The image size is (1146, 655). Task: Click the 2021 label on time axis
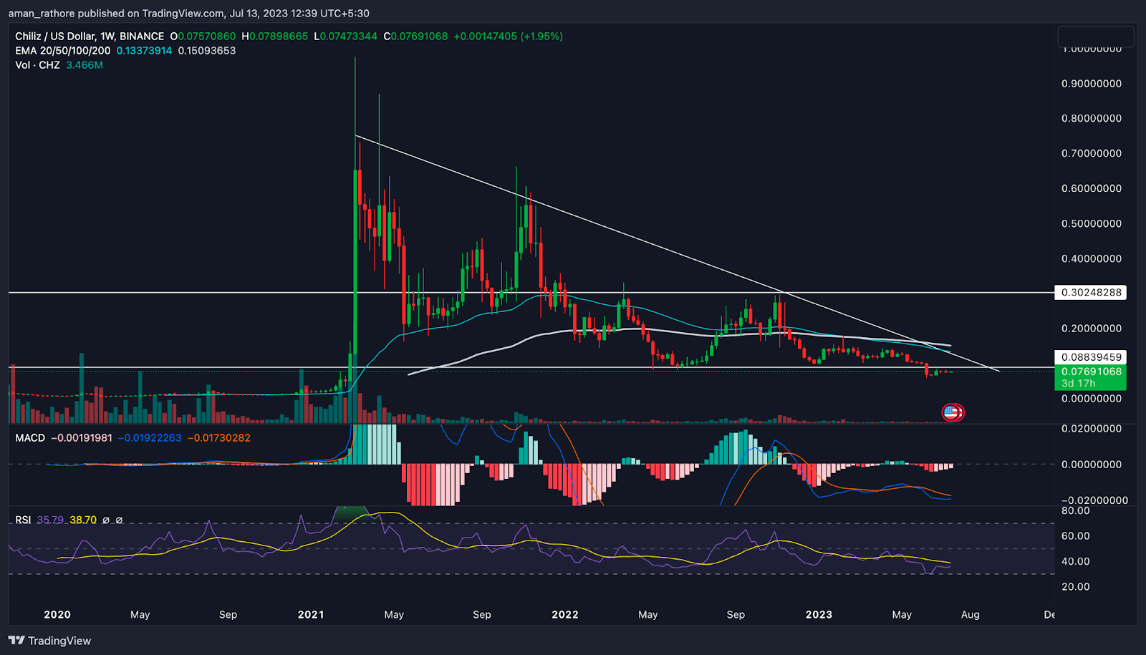311,614
